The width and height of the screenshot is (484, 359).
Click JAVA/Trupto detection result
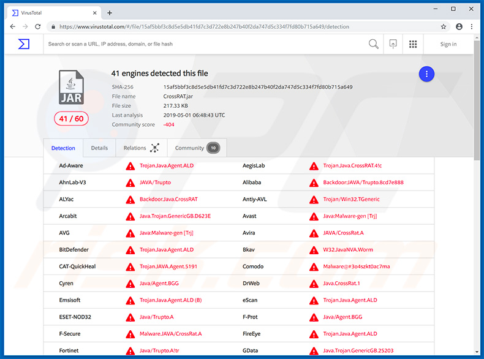(155, 183)
